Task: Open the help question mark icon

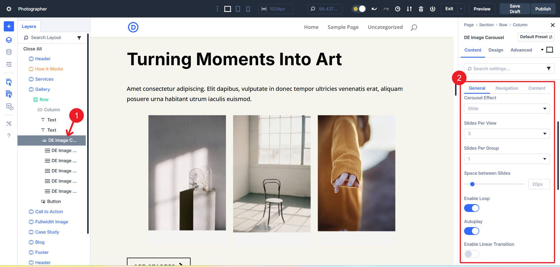Action: pos(8,135)
